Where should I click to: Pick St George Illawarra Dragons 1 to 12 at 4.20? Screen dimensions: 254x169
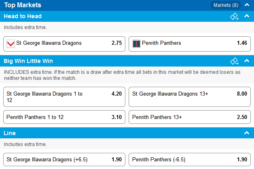click(x=64, y=97)
